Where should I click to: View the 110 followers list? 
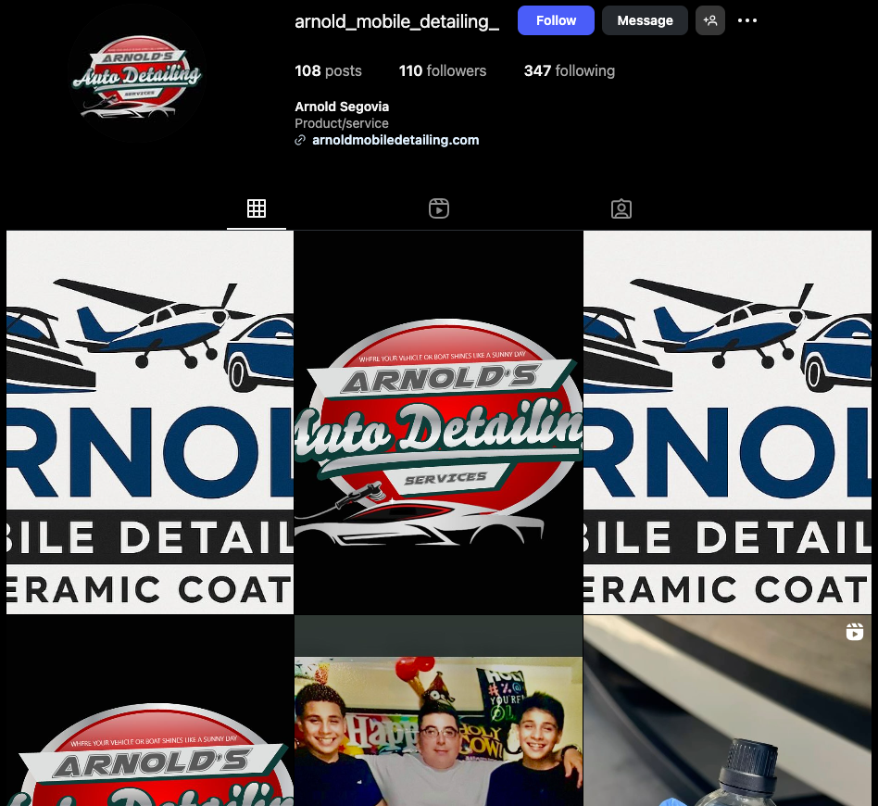coord(443,70)
